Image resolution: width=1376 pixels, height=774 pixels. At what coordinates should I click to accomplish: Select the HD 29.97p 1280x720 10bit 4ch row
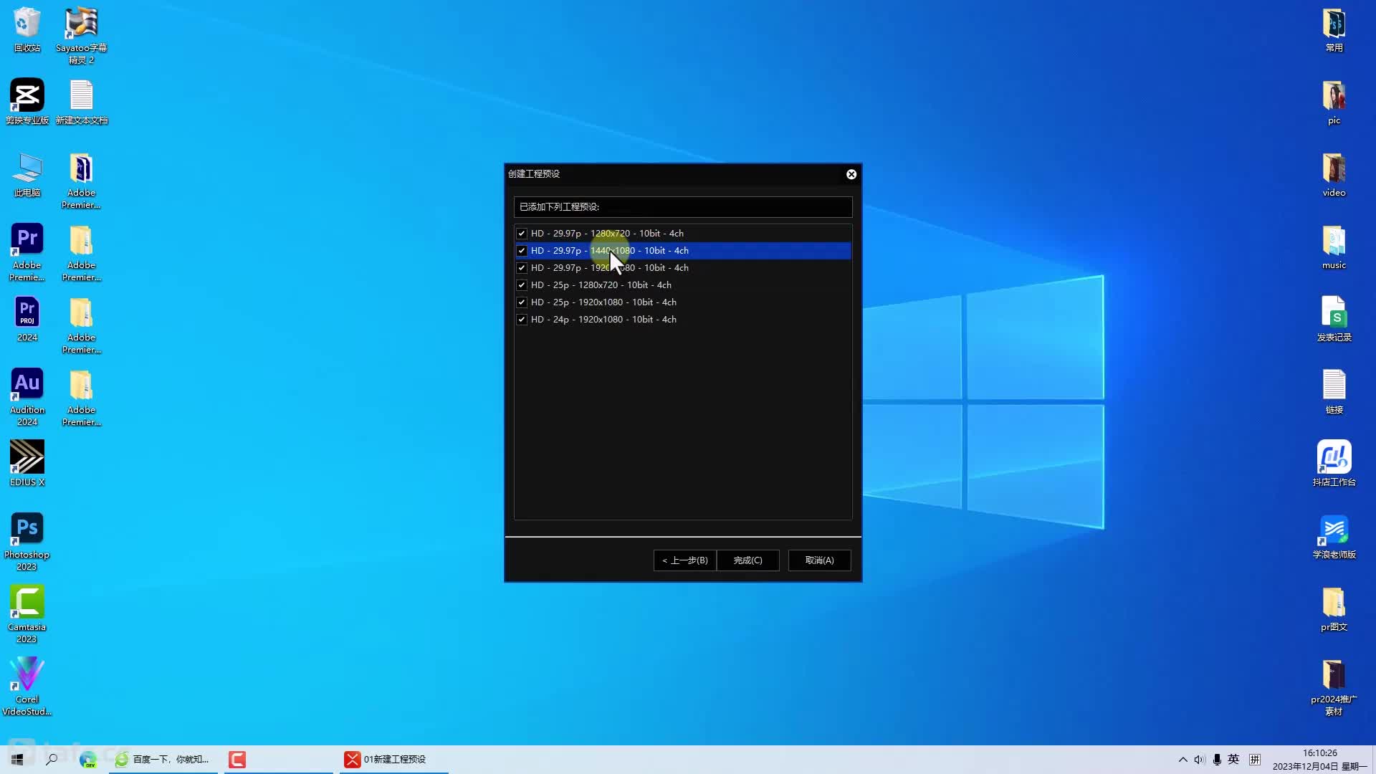pyautogui.click(x=682, y=234)
